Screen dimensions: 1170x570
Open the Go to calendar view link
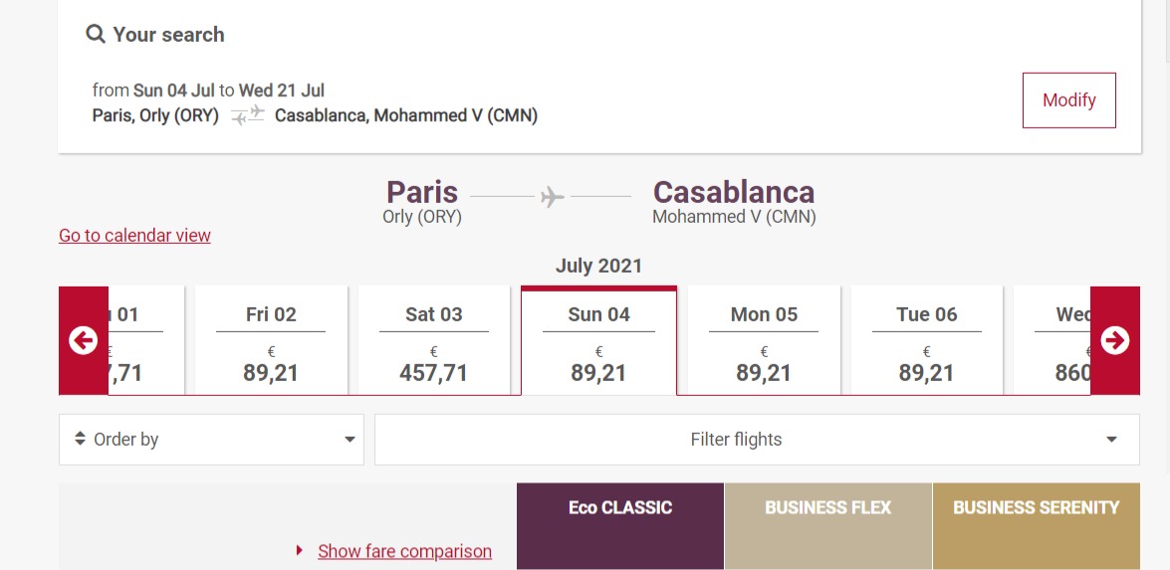pos(135,236)
